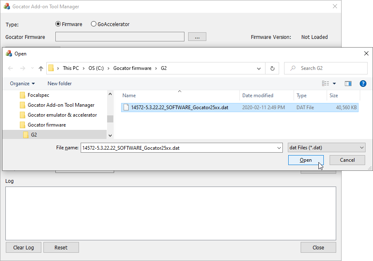The height and width of the screenshot is (261, 373).
Task: Refresh the G2 folder view
Action: (x=273, y=69)
